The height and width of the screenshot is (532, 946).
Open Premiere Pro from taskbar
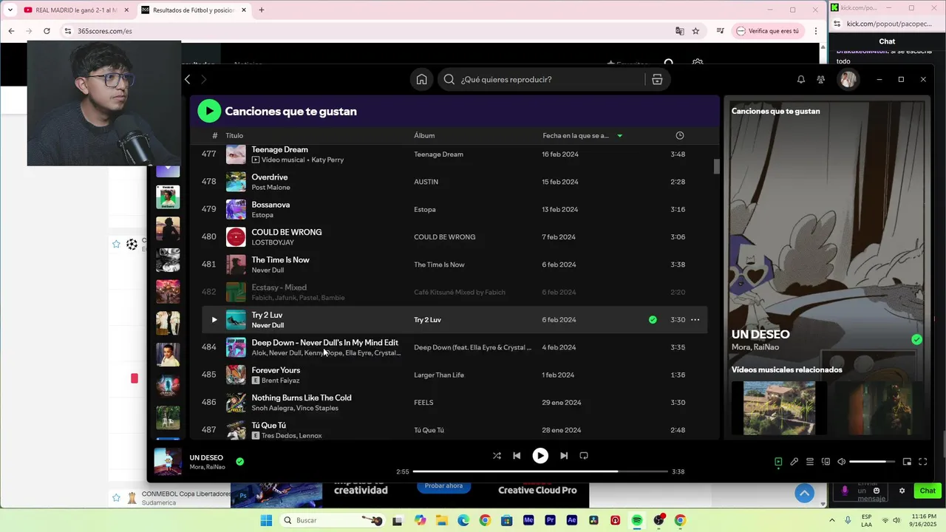click(550, 520)
